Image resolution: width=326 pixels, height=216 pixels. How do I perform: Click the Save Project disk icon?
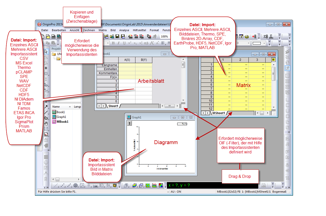pos(117,36)
